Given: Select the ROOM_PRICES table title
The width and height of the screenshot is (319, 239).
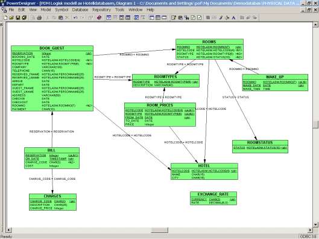Looking at the screenshot, I should (x=160, y=105).
